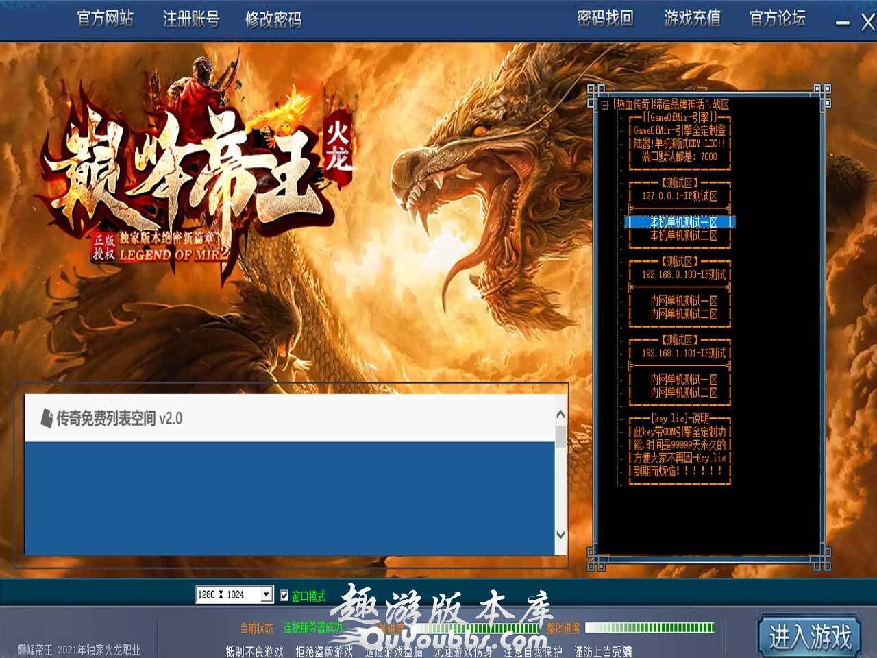This screenshot has height=658, width=877.
Task: Click the [热血传奇]缔造品牌神话1.战区 root label
Action: click(x=671, y=105)
